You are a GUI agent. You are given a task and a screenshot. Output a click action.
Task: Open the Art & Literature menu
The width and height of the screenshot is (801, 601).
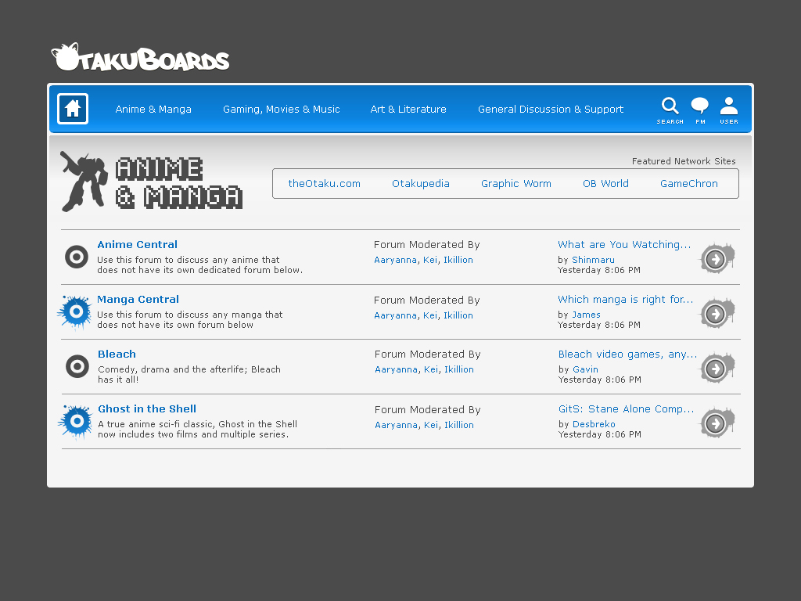tap(408, 110)
